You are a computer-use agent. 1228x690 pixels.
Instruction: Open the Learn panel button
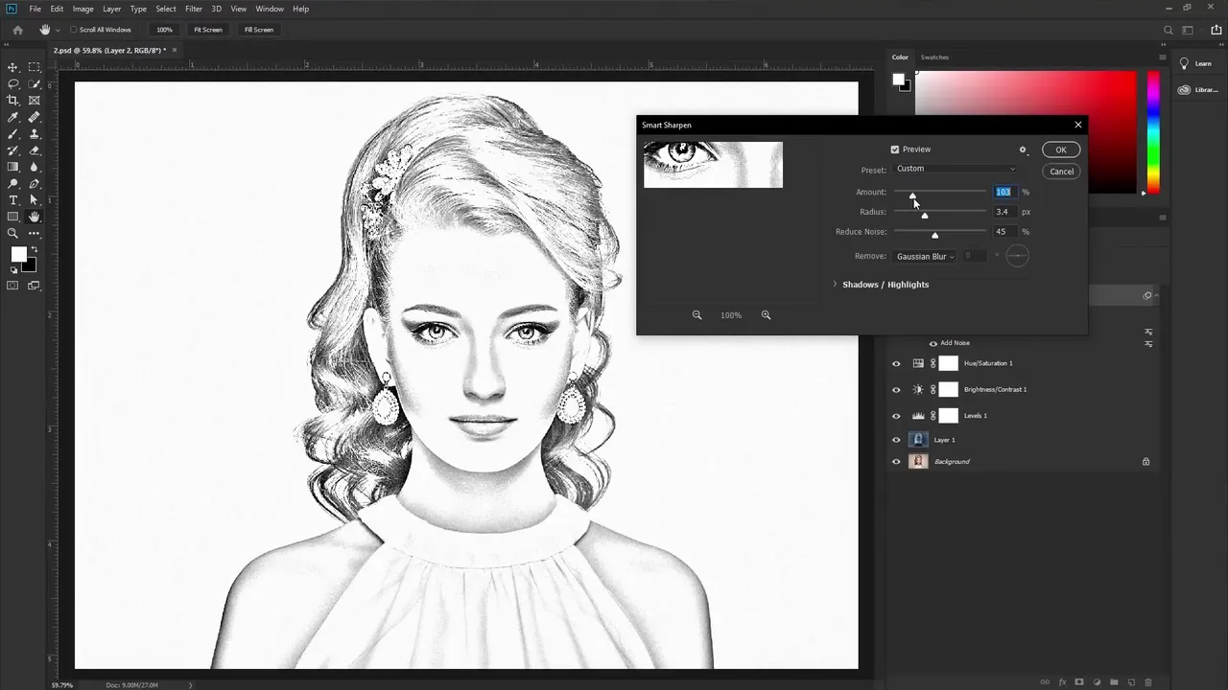click(x=1197, y=64)
